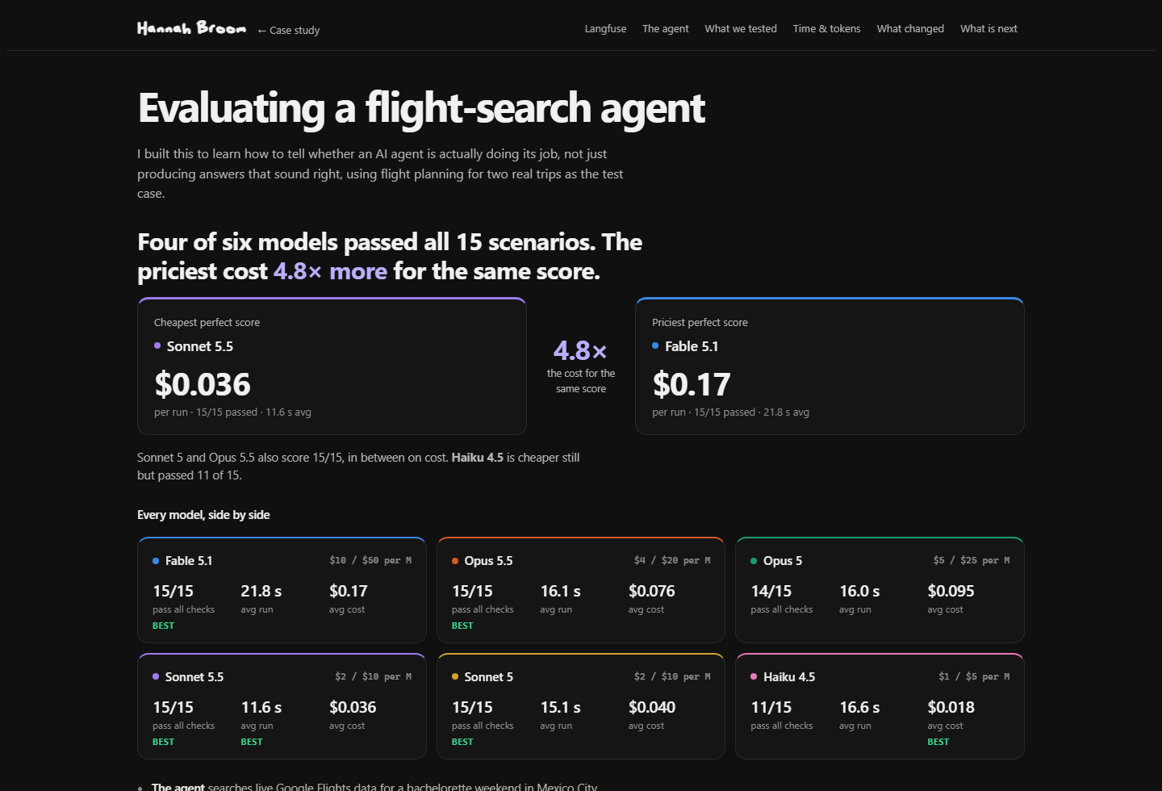This screenshot has height=791, width=1162.
Task: Select the 14/15 pass all checks score
Action: tap(771, 592)
